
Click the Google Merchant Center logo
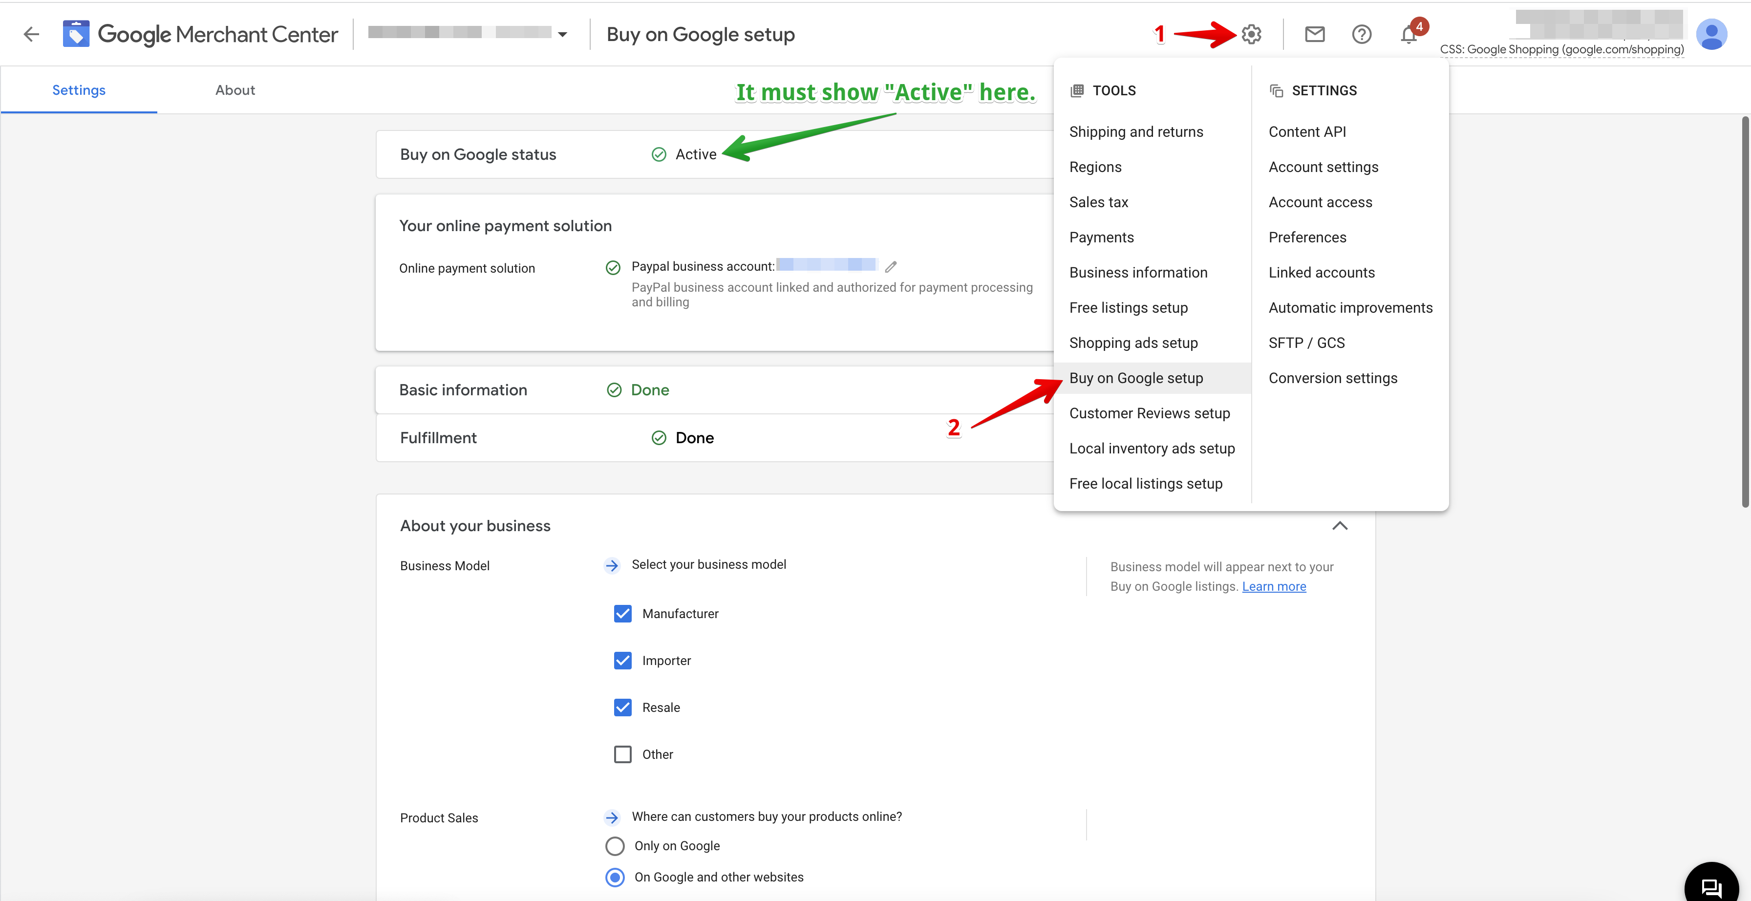point(200,34)
